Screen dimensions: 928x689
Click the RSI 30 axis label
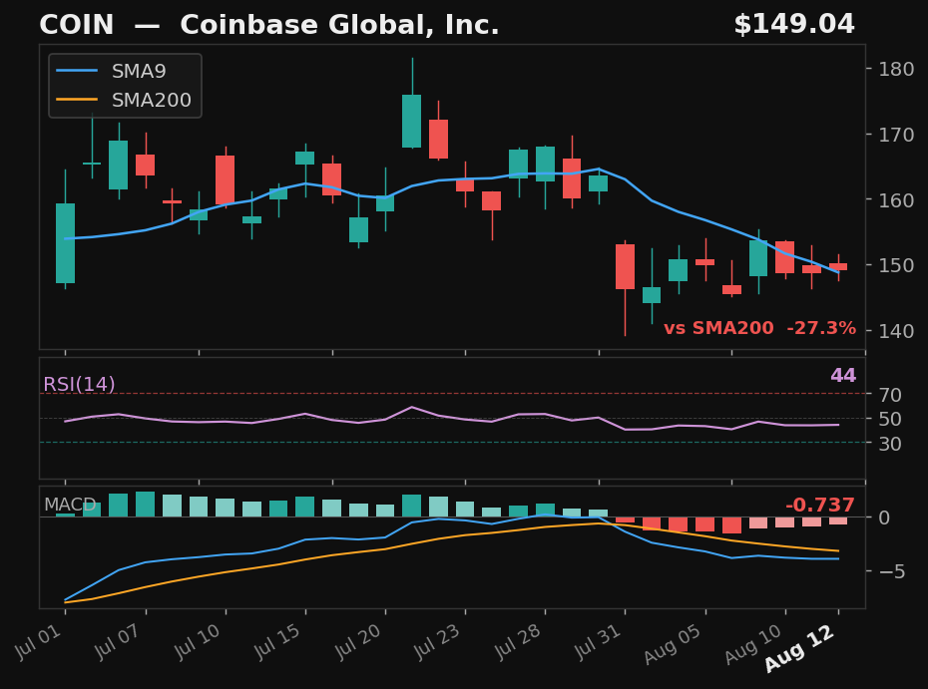click(889, 443)
